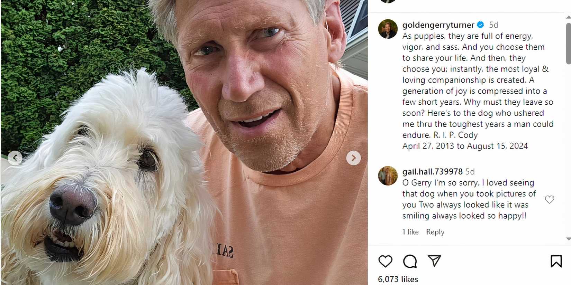Share post via paper plane icon
The height and width of the screenshot is (285, 571).
coord(434,261)
